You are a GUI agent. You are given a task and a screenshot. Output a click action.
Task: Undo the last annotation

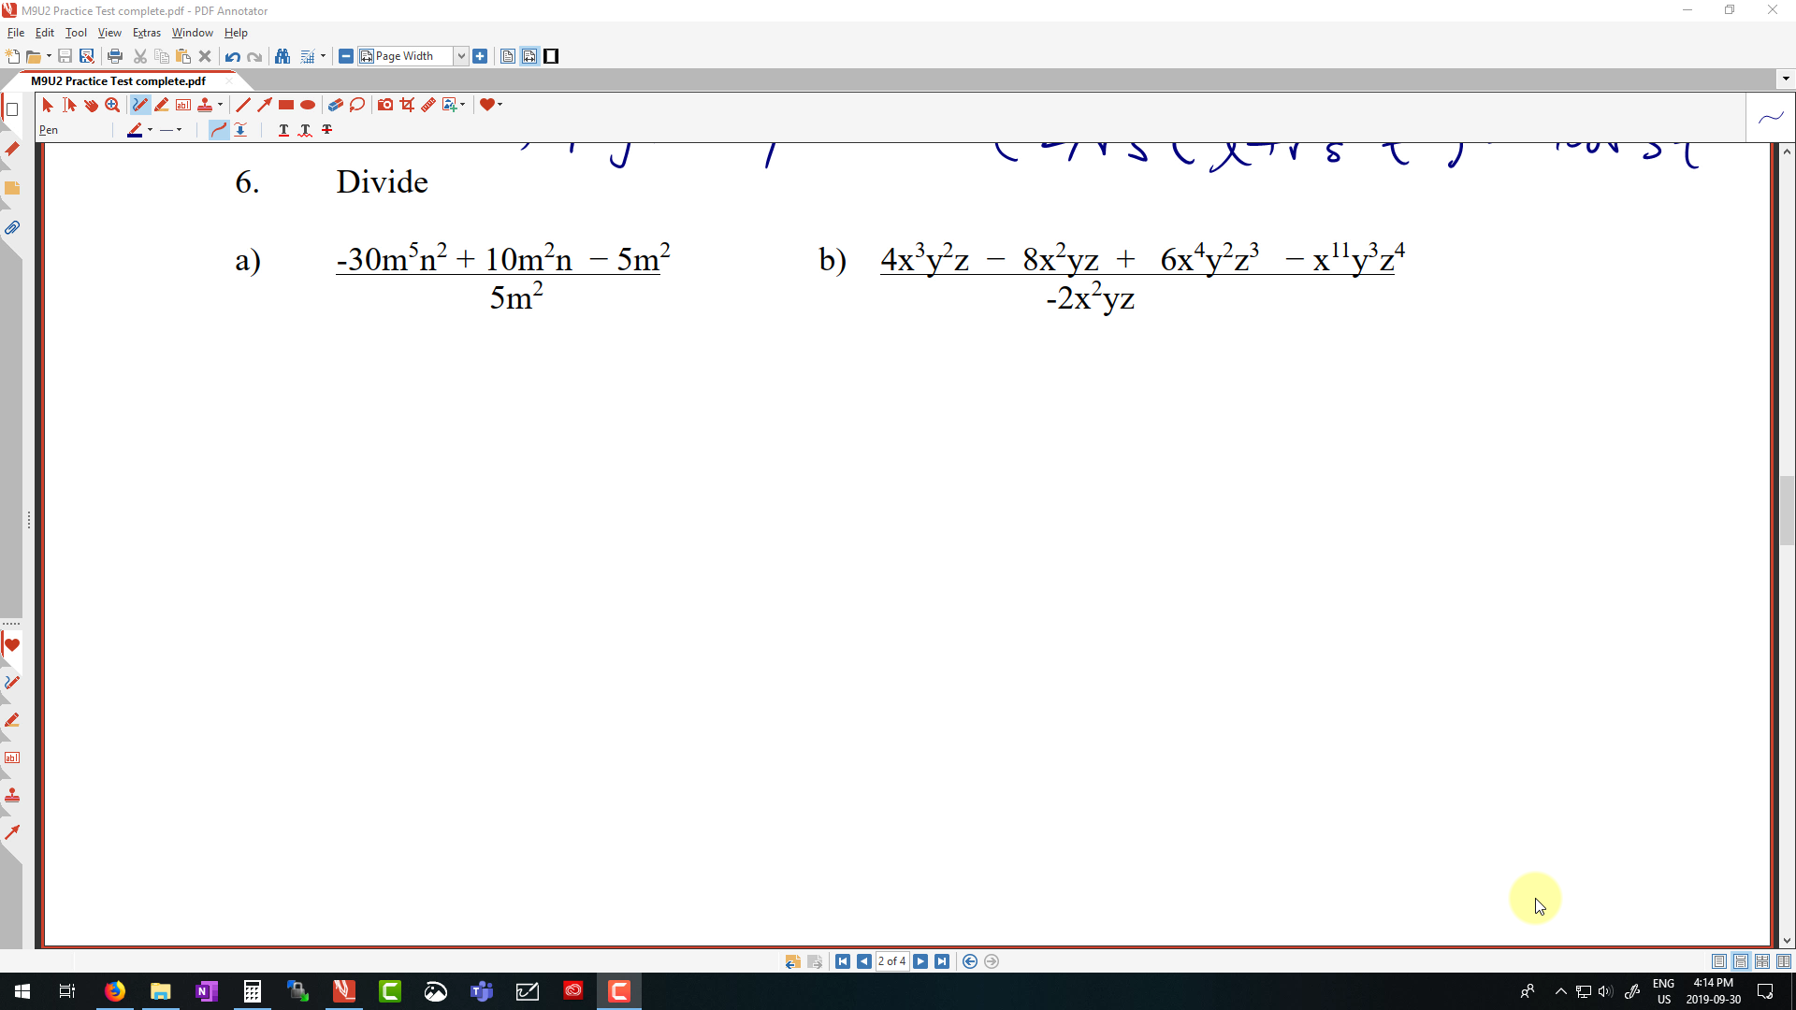point(233,56)
